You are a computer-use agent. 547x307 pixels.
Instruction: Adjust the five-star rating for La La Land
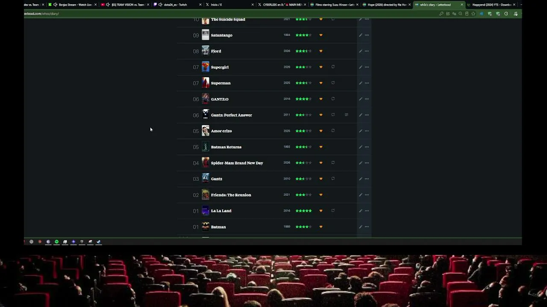303,211
